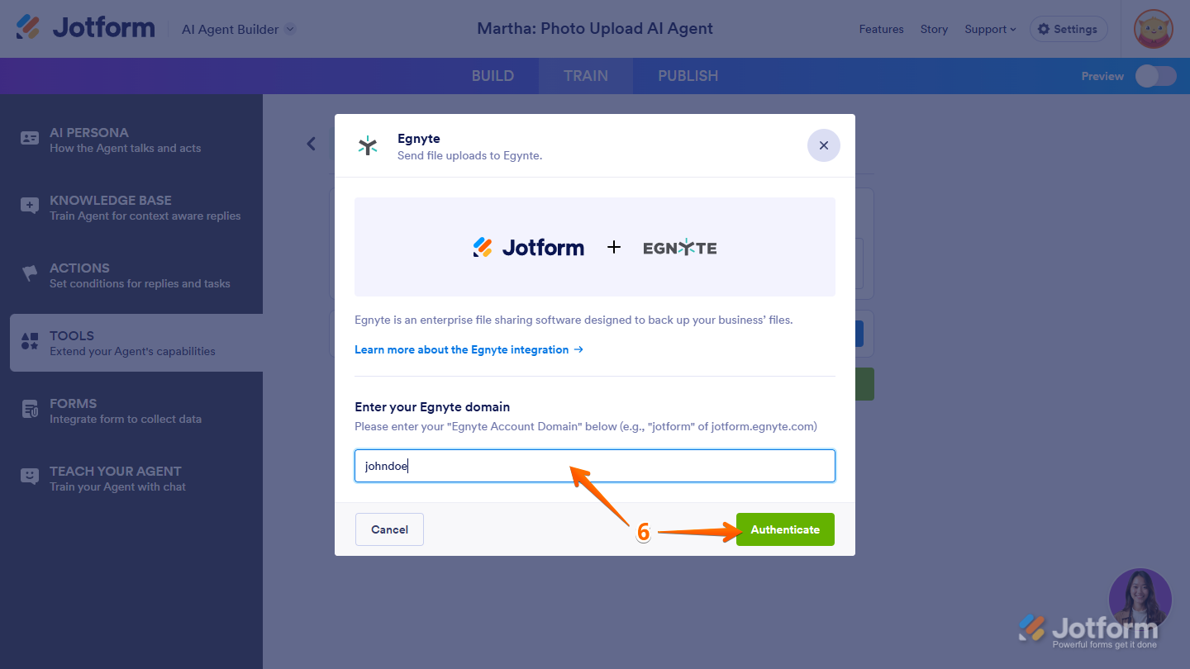Click the Egnyte wordmark in integration banner
Viewport: 1190px width, 669px height.
pos(680,247)
